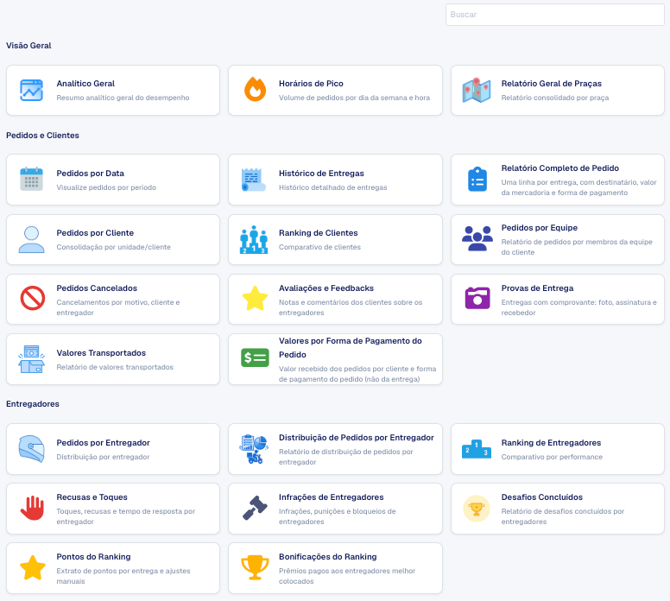Screen dimensions: 670x601
Task: Click the Pedidos por Entregador helmet icon
Action: coord(32,449)
